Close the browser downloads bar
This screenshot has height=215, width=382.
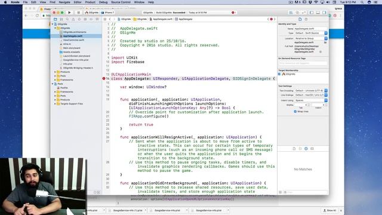(x=341, y=210)
